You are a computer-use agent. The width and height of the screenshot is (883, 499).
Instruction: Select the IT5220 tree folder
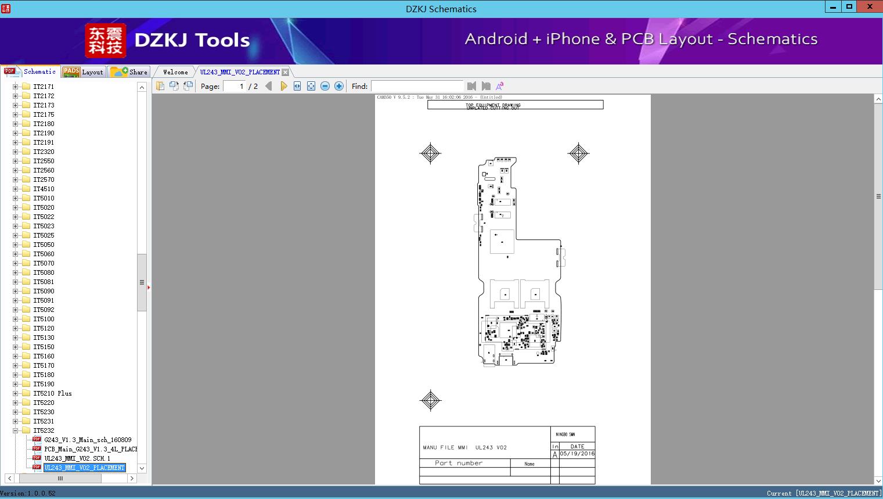(44, 403)
